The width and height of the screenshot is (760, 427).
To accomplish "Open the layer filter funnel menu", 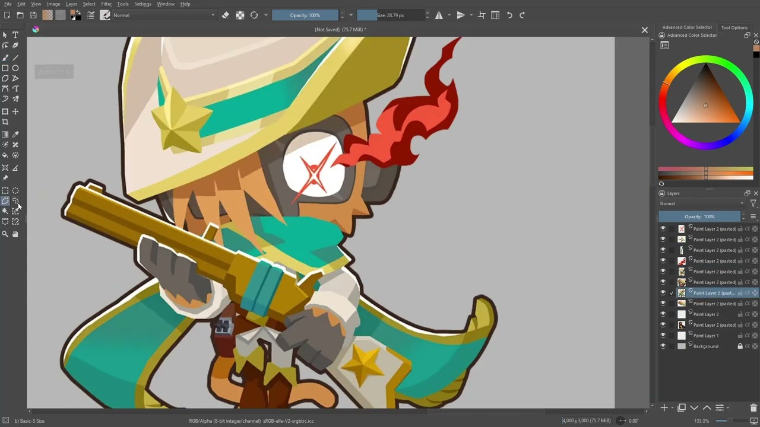I will 753,203.
